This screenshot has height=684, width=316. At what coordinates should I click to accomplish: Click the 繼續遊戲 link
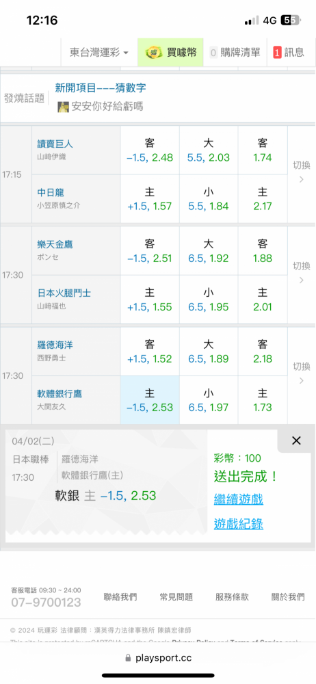pyautogui.click(x=238, y=499)
